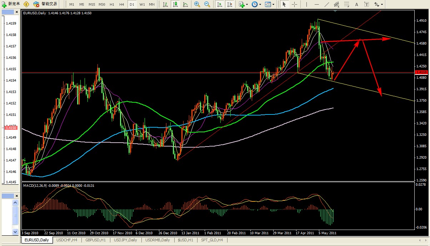Select the Bar Chart display icon

165,4
